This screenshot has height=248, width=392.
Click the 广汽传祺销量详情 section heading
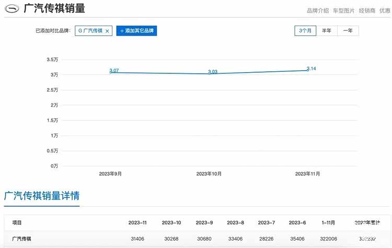pos(42,196)
